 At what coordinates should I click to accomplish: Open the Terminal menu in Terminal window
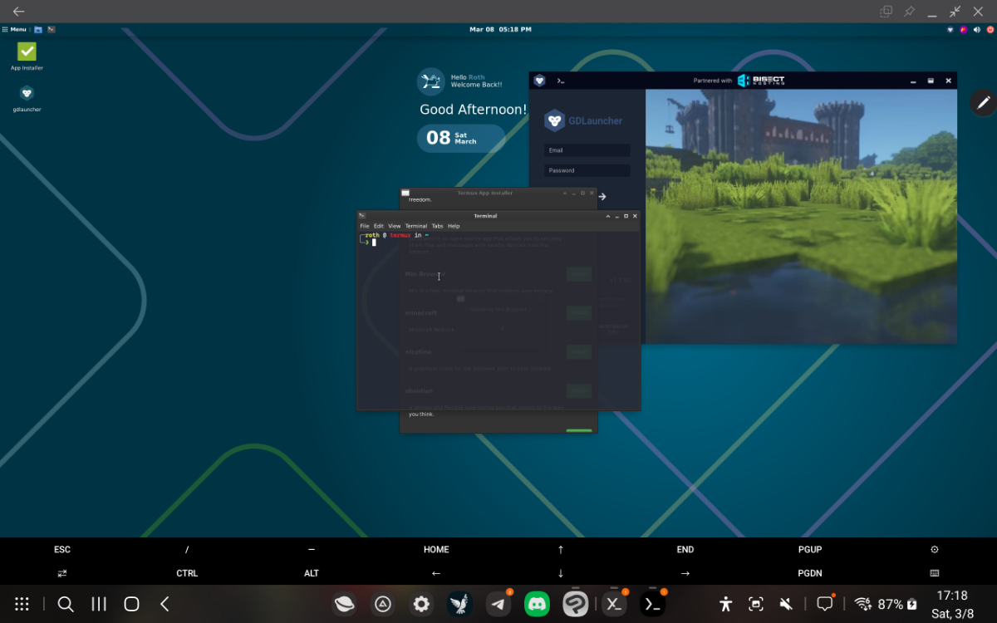[x=416, y=226]
